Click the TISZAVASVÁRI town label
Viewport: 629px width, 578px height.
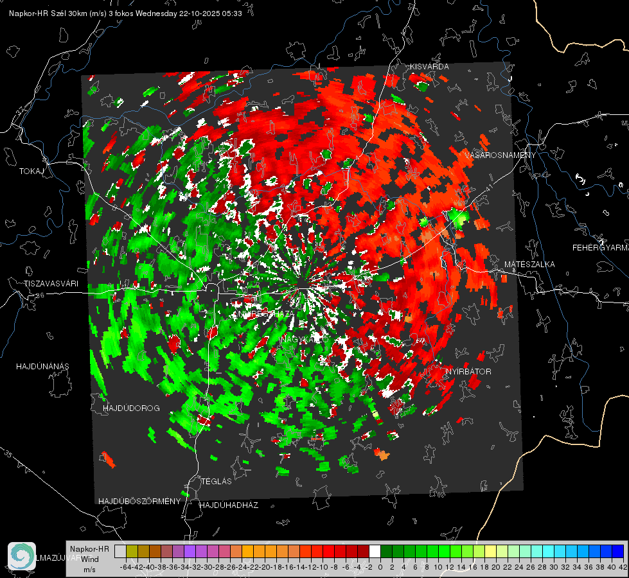pyautogui.click(x=51, y=284)
